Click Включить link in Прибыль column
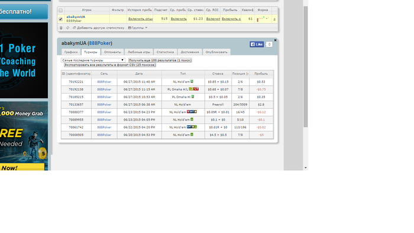This screenshot has width=414, height=233. click(x=231, y=19)
